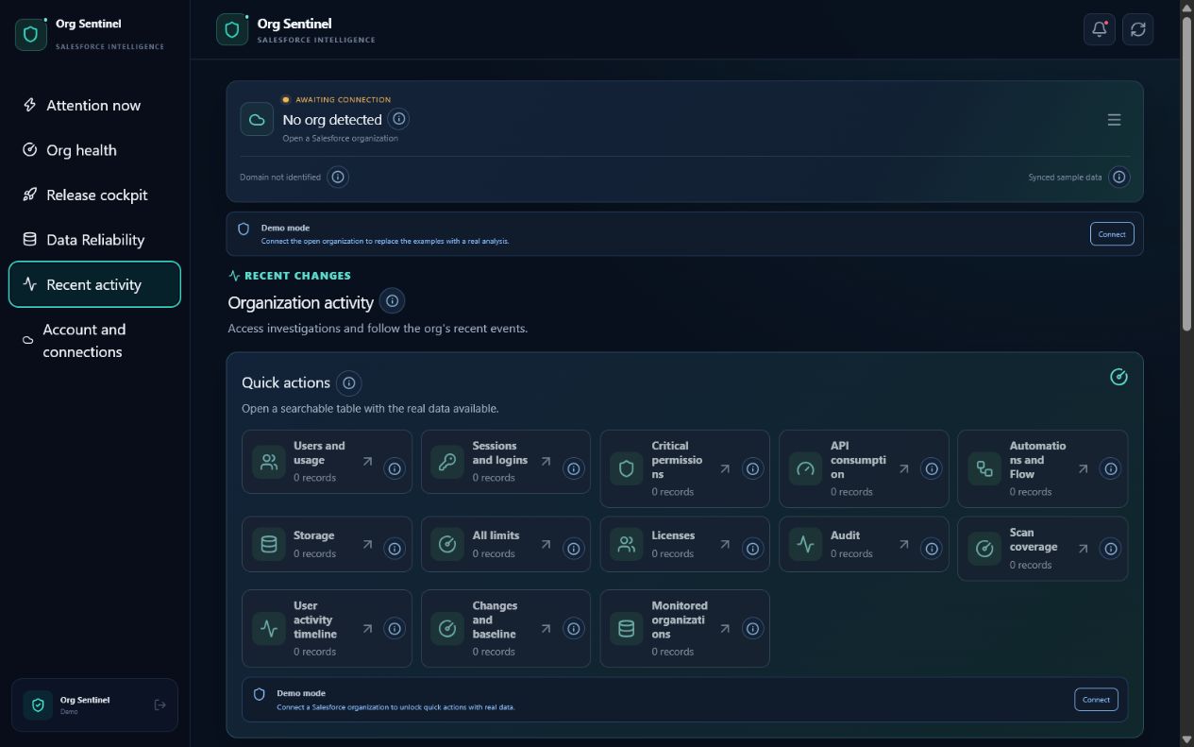
Task: Click the page vertical scrollbar thumb
Action: pos(1187,172)
